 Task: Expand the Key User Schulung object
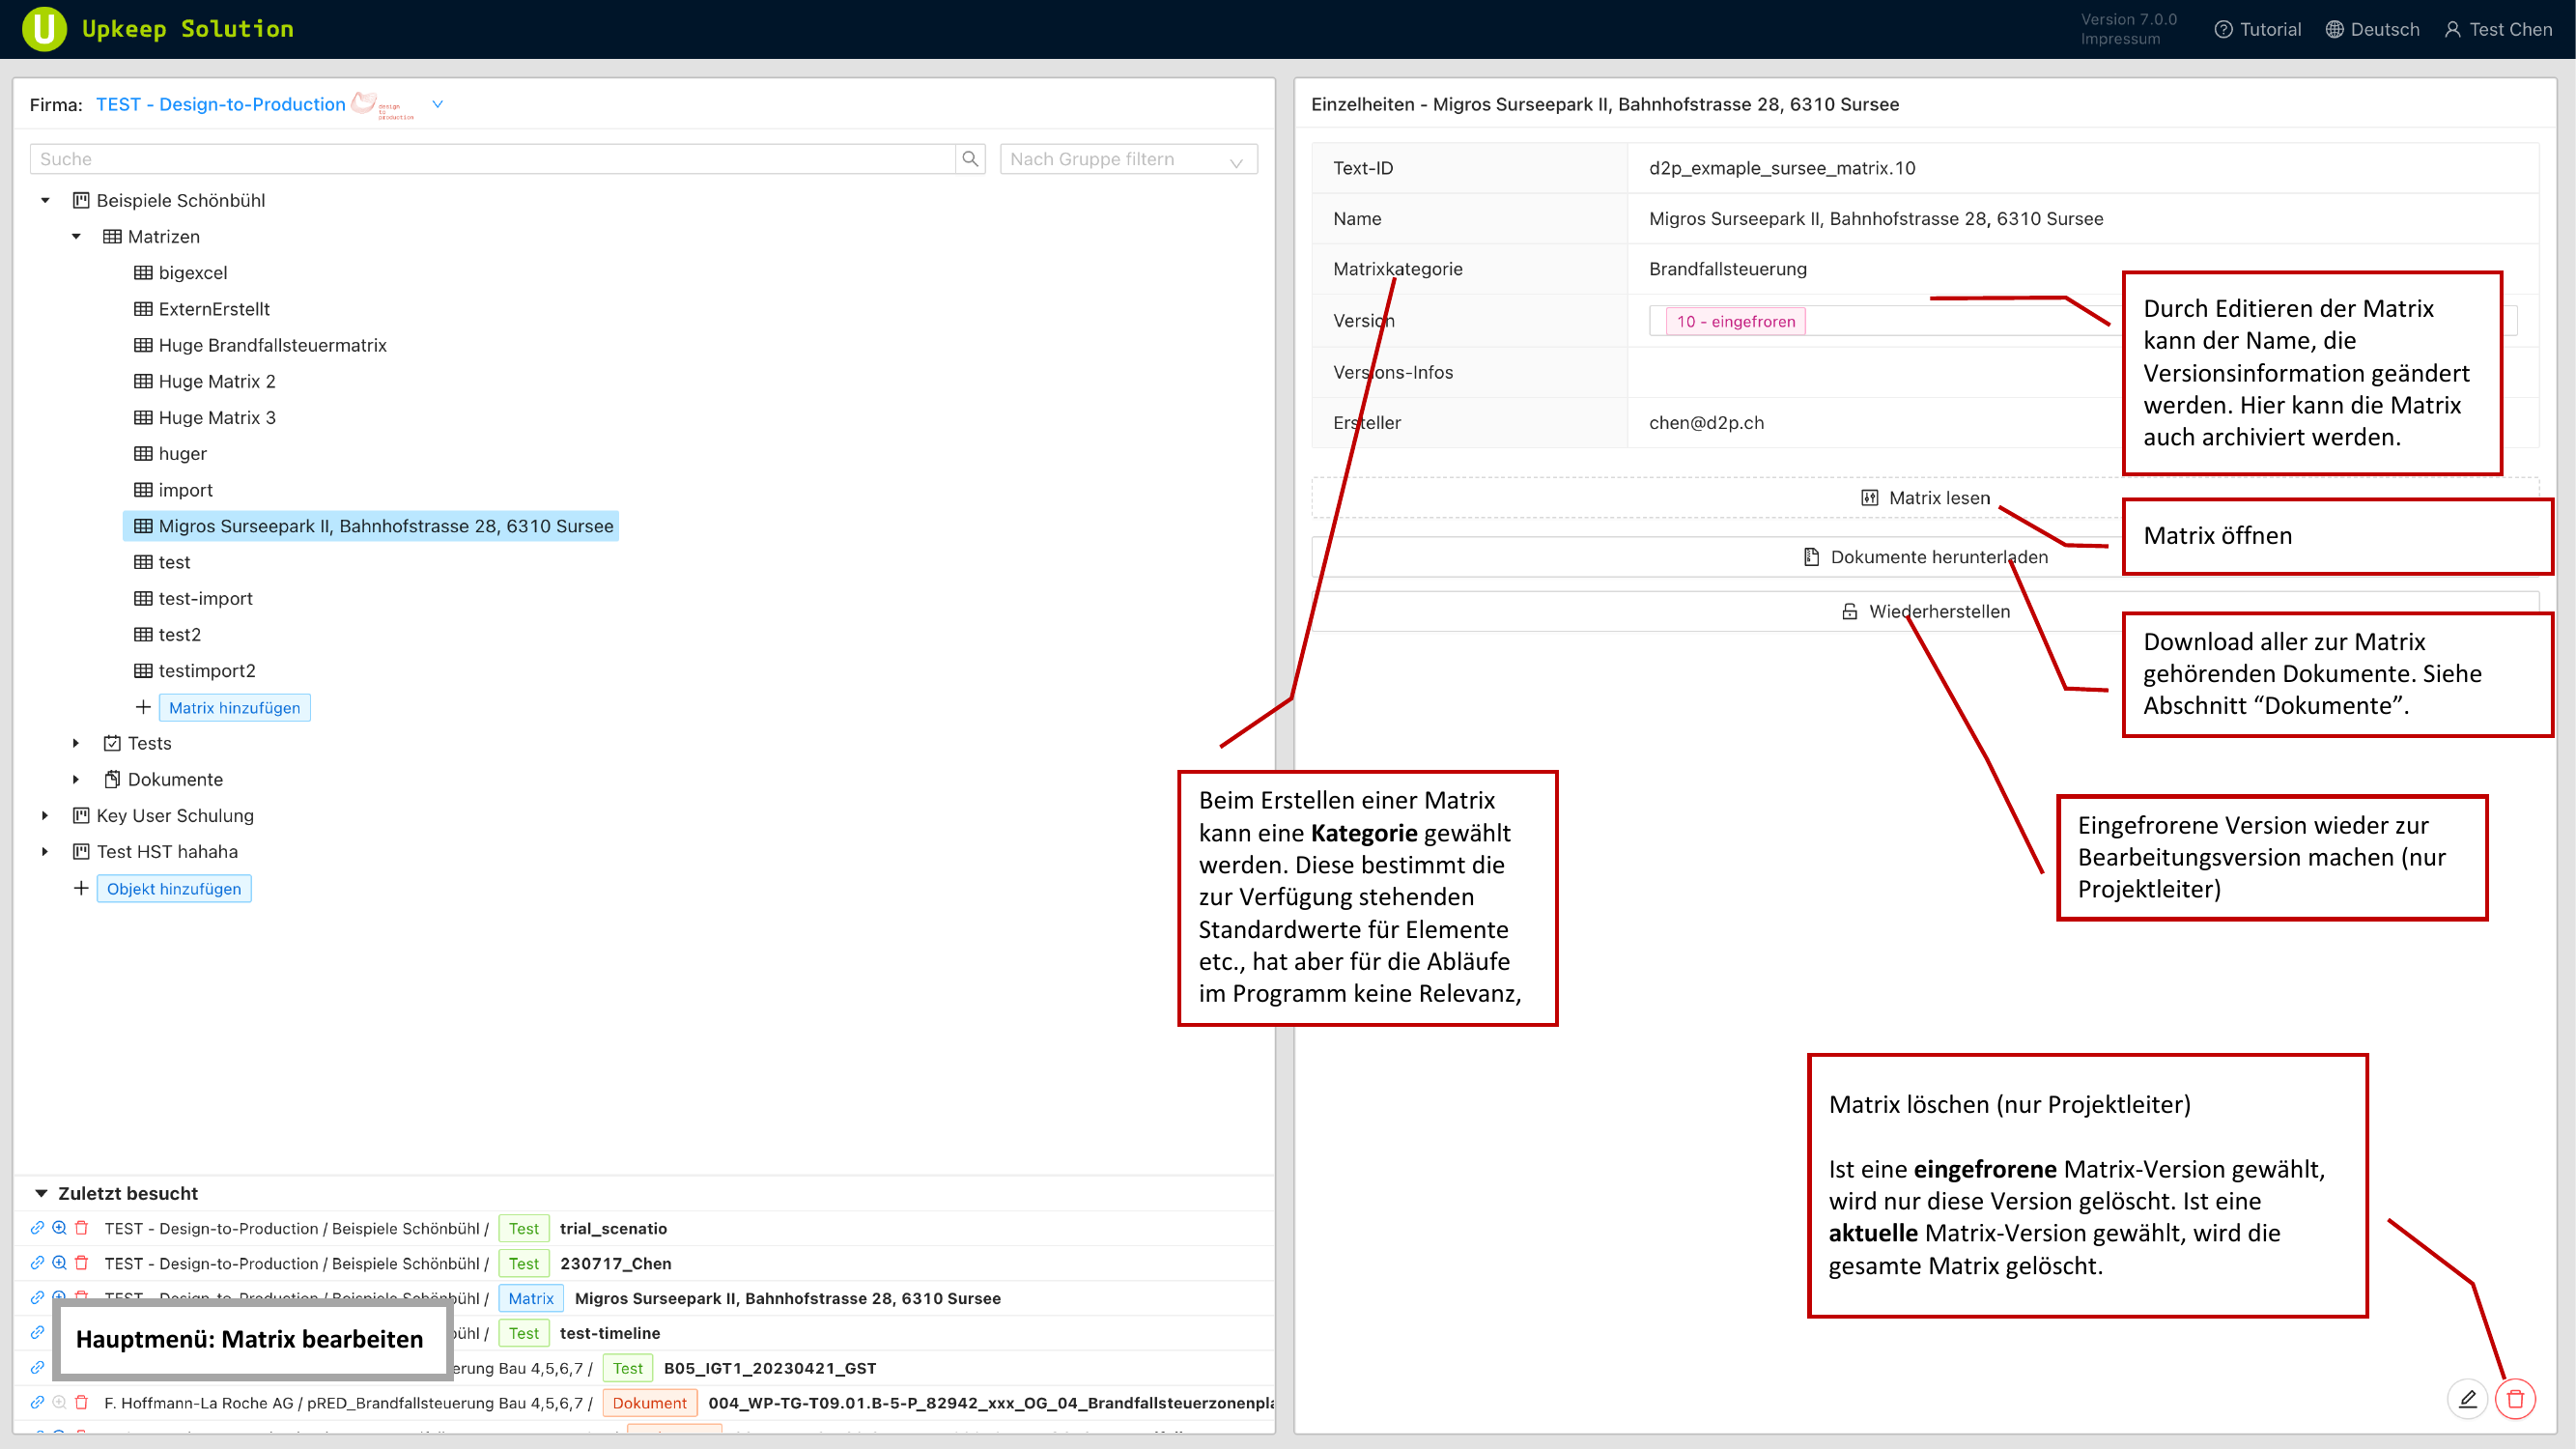[45, 815]
